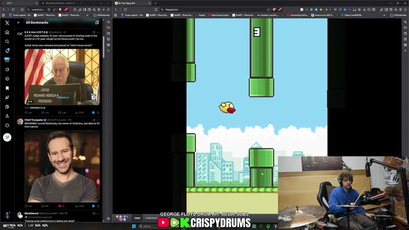Open more options on BlackSword post
409x230 pixels.
pos(98,213)
